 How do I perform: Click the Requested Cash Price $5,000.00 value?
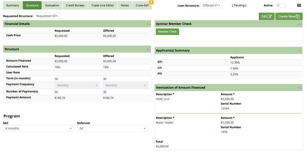(61, 36)
